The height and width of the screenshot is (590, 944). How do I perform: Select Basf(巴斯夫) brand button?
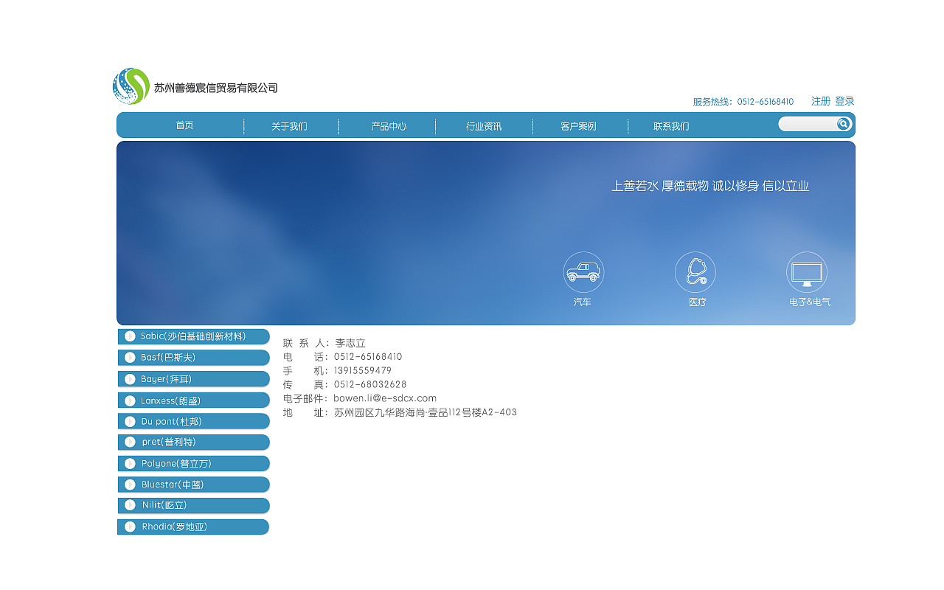click(x=194, y=358)
